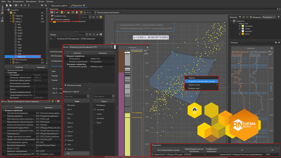
Task: Open the Метод Расчет устойчивости ствола скважины dropdown
Action: pos(29,101)
